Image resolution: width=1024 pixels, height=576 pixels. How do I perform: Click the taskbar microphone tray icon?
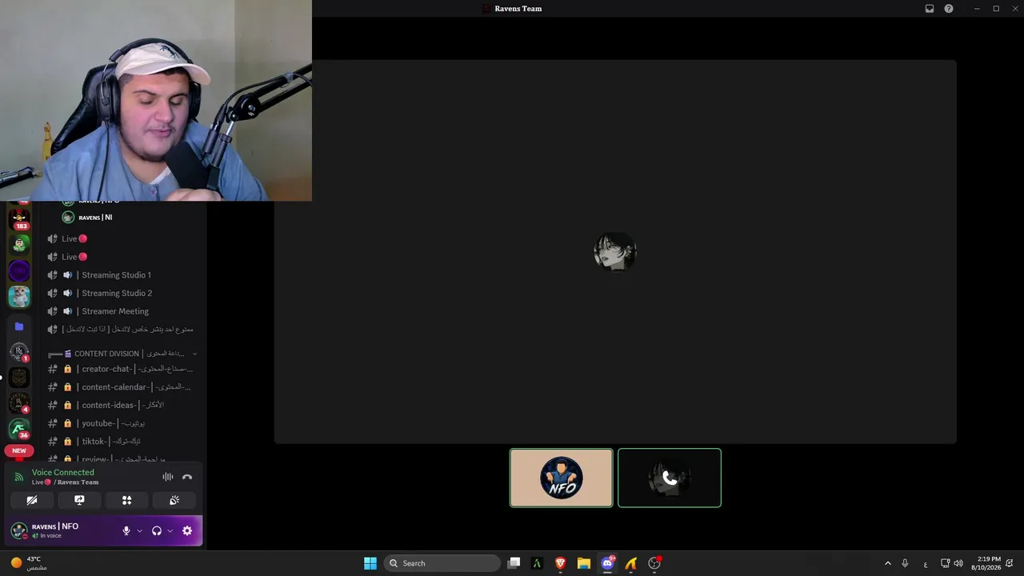coord(905,563)
